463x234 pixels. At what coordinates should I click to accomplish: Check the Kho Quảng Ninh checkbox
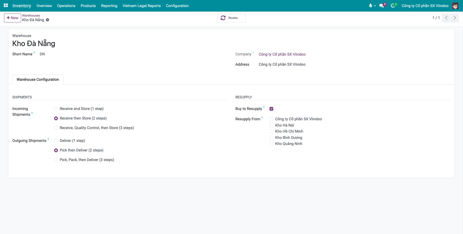271,144
